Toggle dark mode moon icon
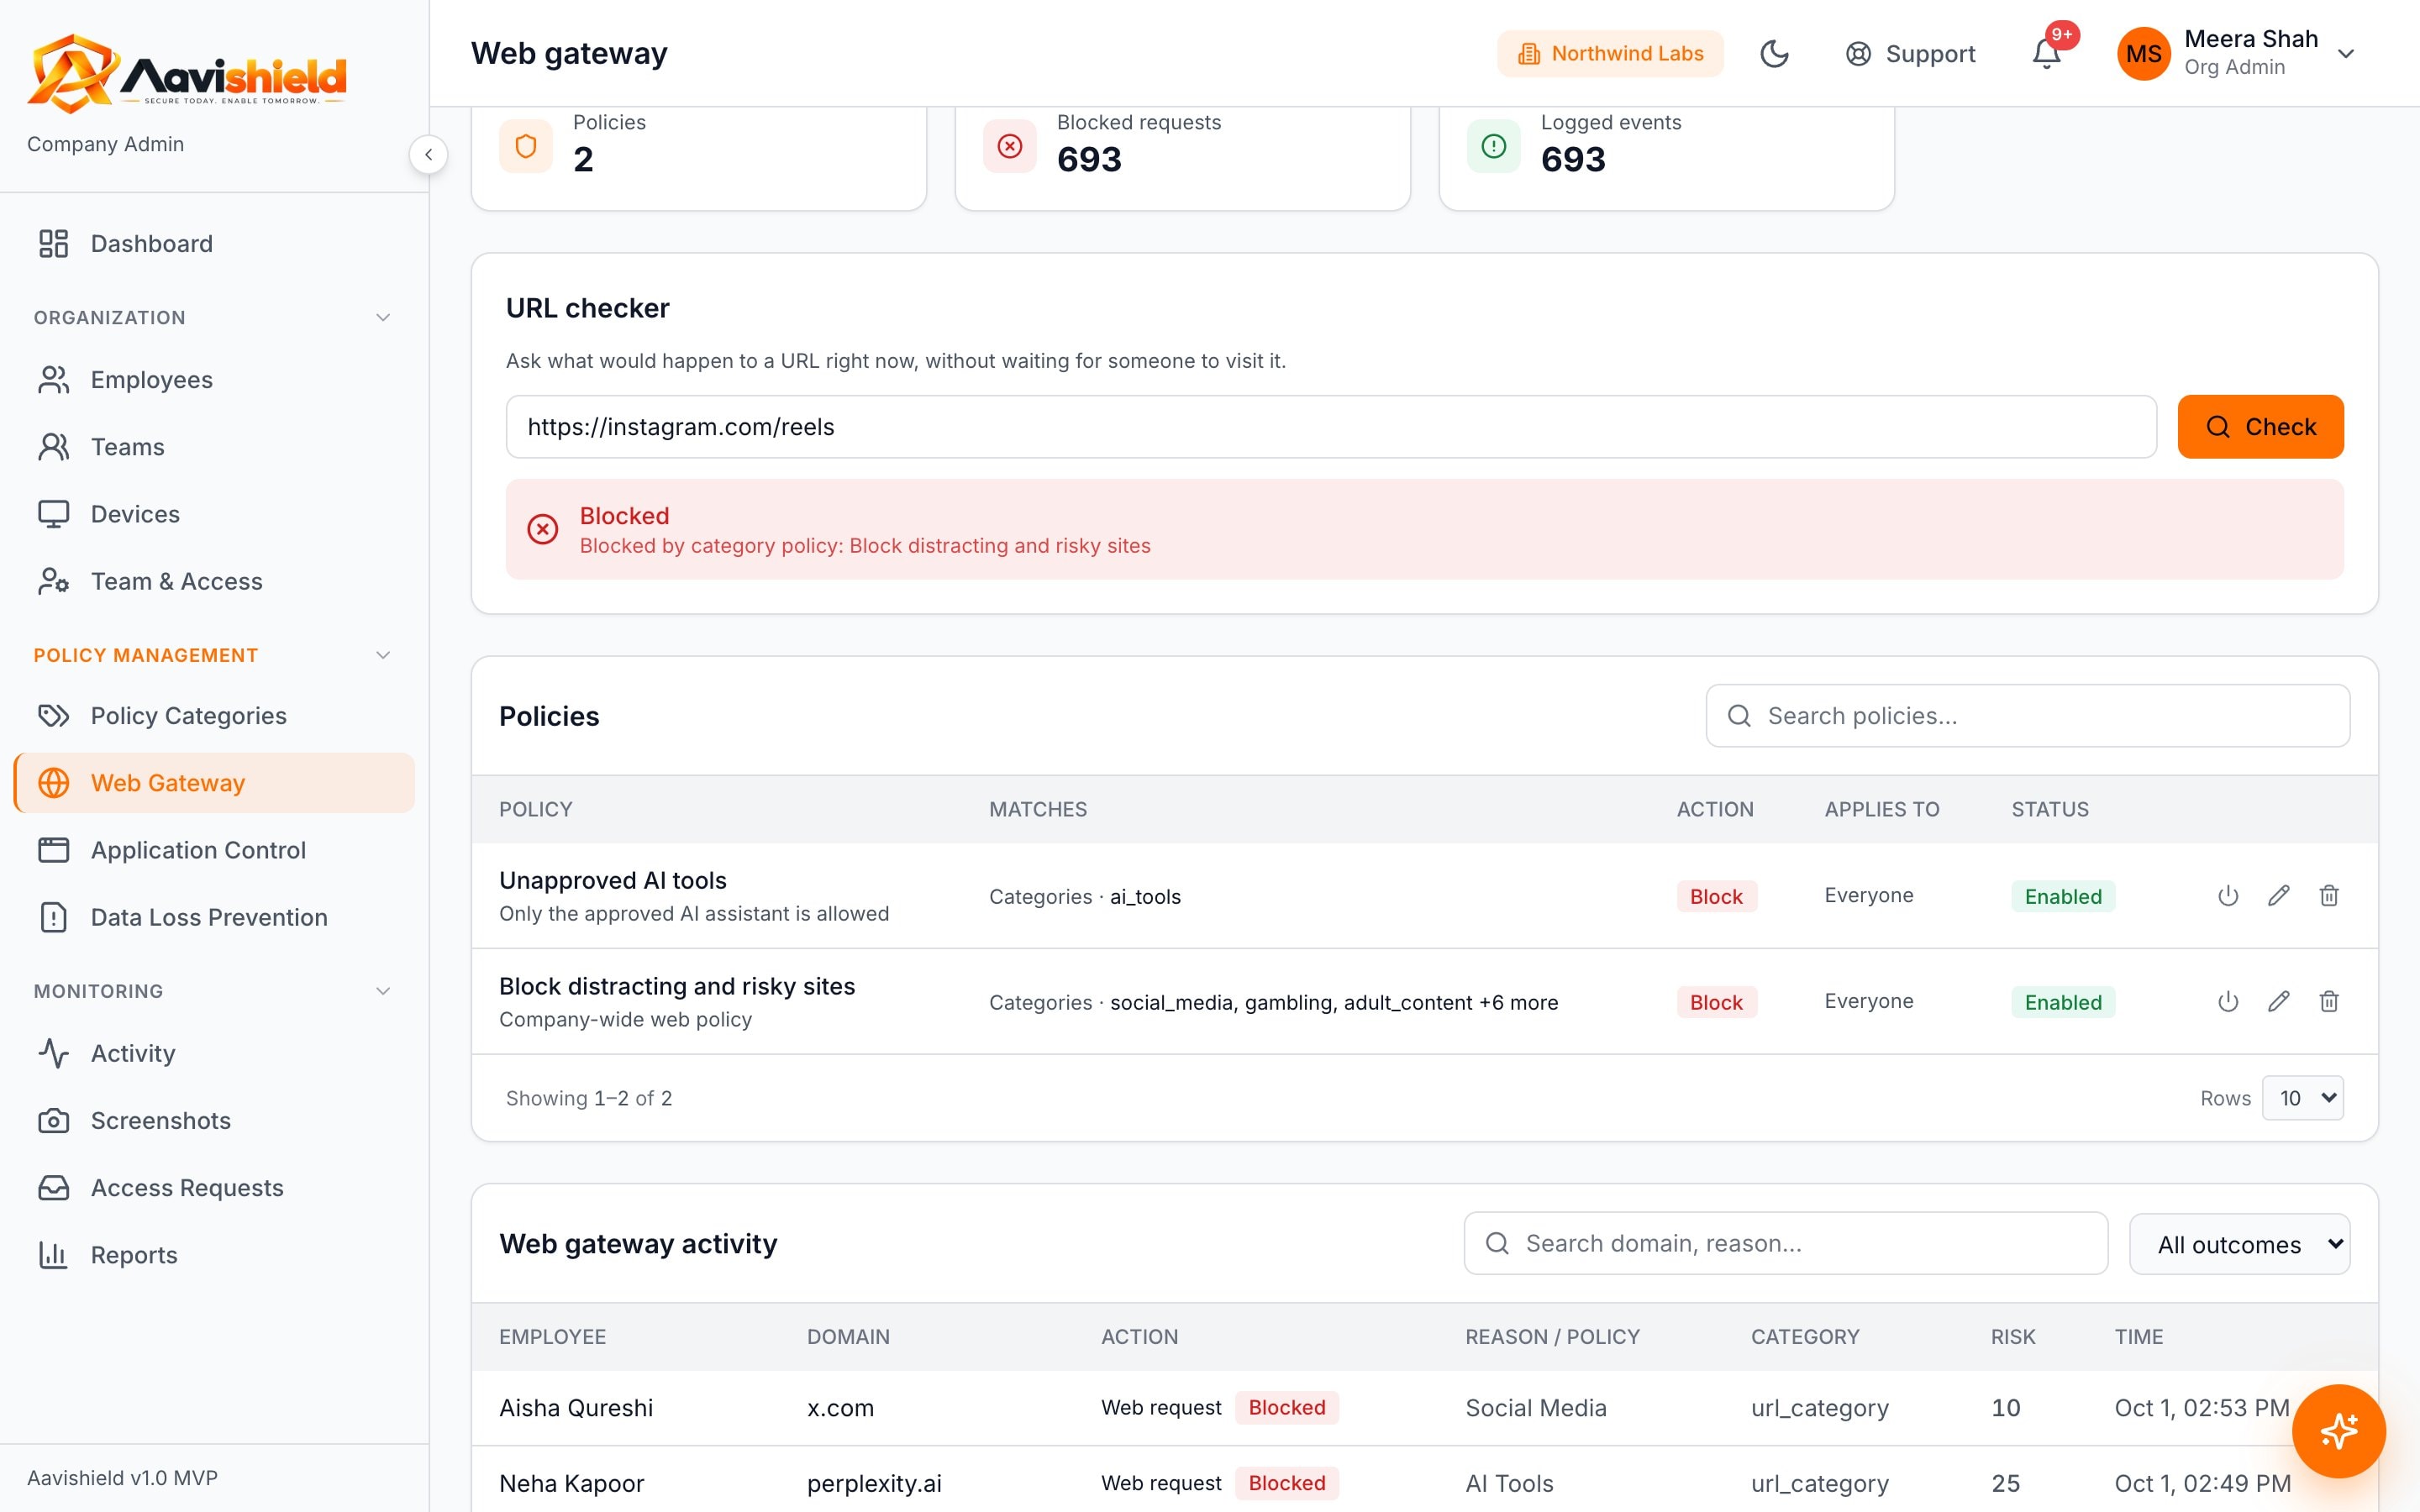Image resolution: width=2420 pixels, height=1512 pixels. coord(1774,54)
